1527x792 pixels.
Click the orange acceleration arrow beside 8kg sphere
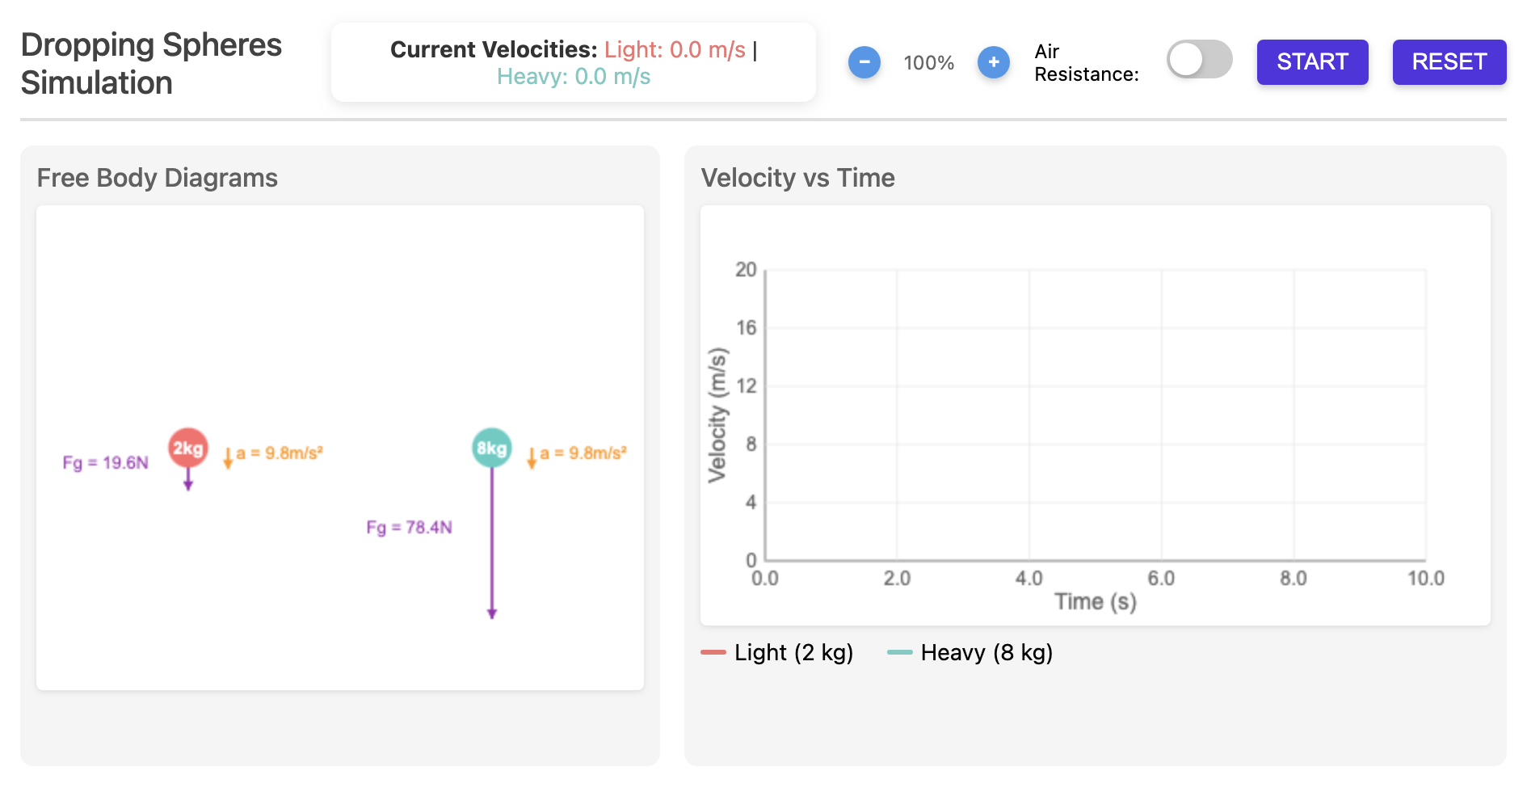coord(532,457)
